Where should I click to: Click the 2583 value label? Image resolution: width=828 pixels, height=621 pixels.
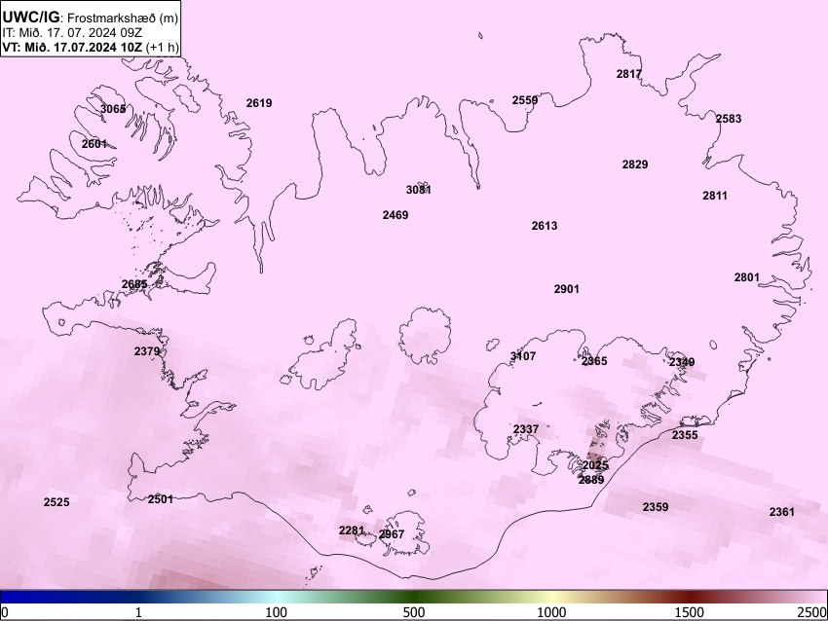(729, 119)
